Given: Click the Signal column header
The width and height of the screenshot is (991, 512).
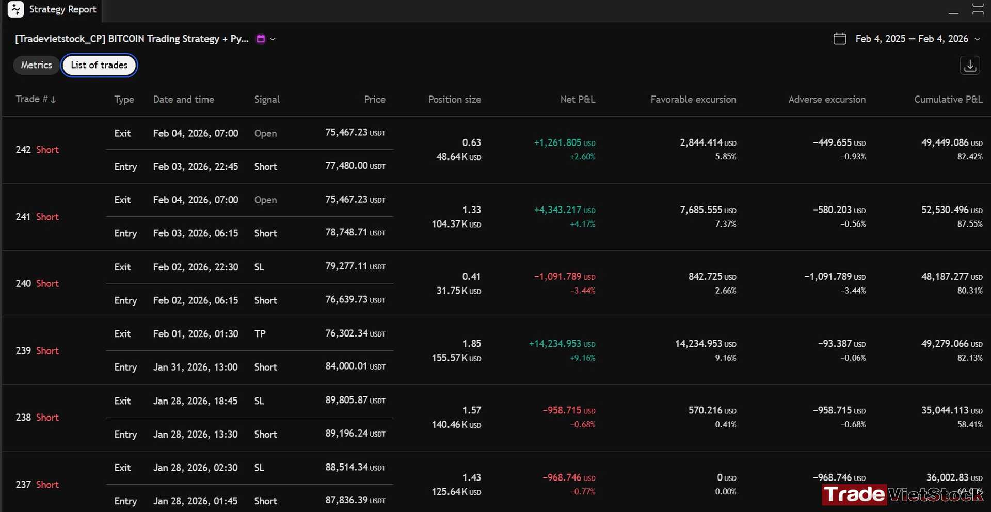Looking at the screenshot, I should click(x=267, y=100).
